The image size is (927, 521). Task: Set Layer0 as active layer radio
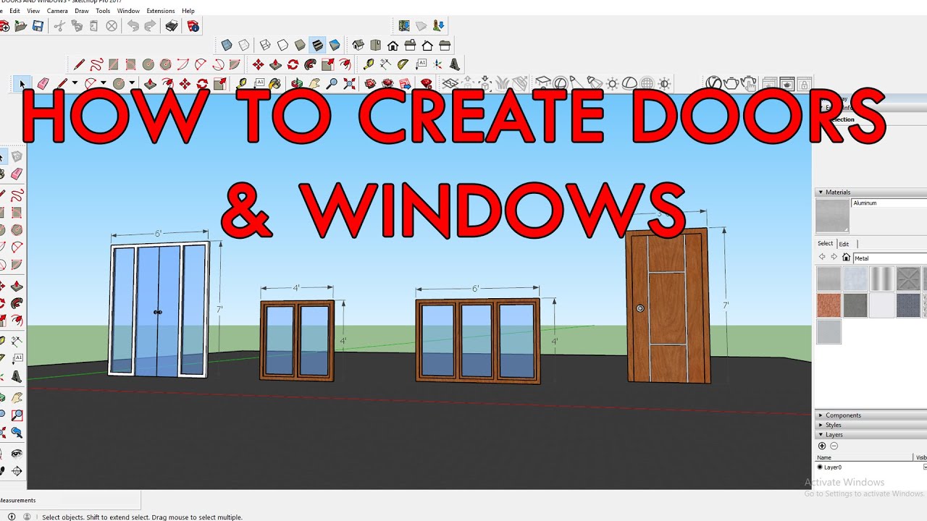[x=820, y=467]
